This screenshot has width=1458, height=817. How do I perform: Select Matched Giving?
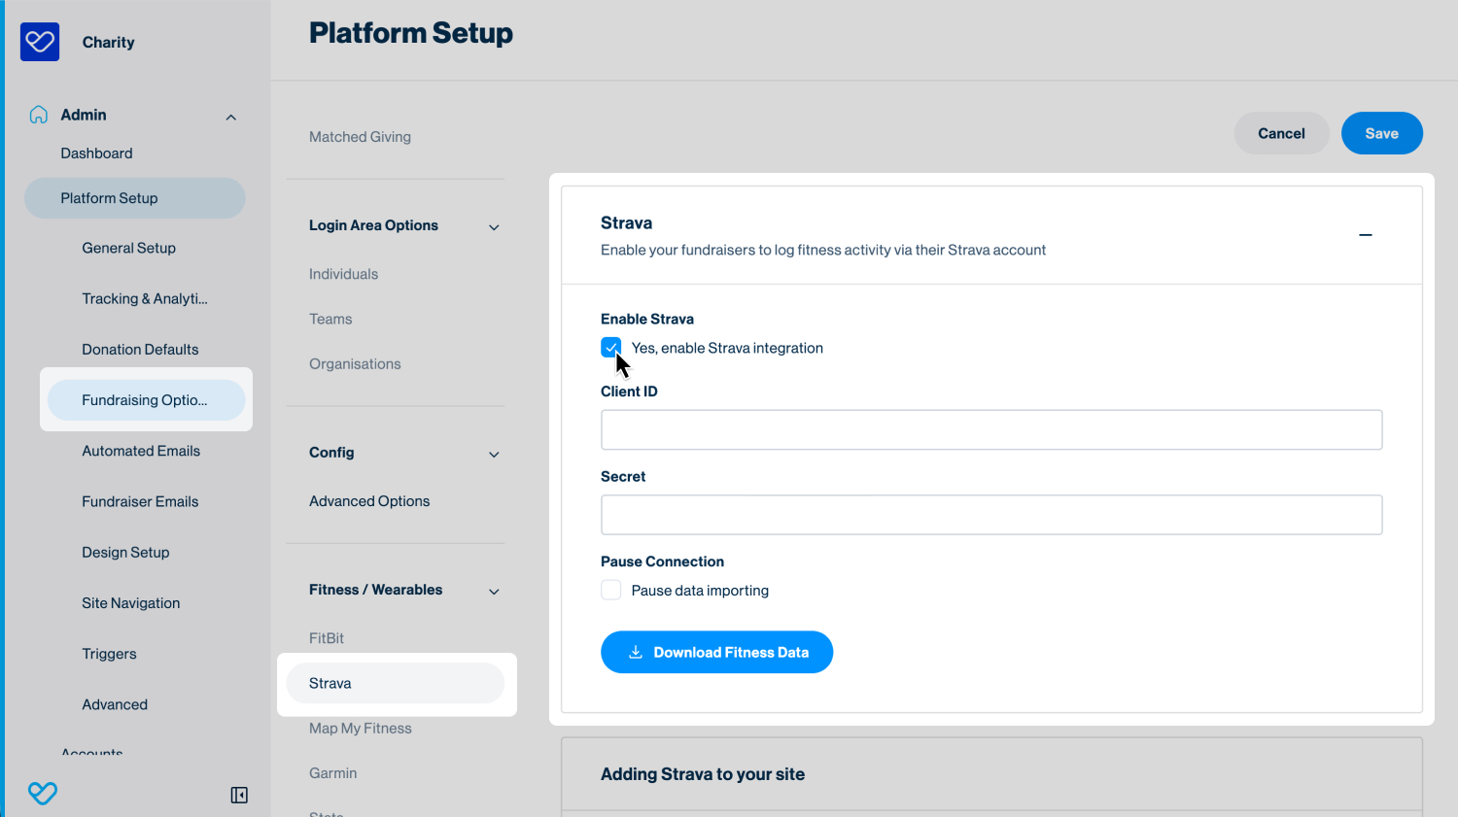pyautogui.click(x=360, y=137)
